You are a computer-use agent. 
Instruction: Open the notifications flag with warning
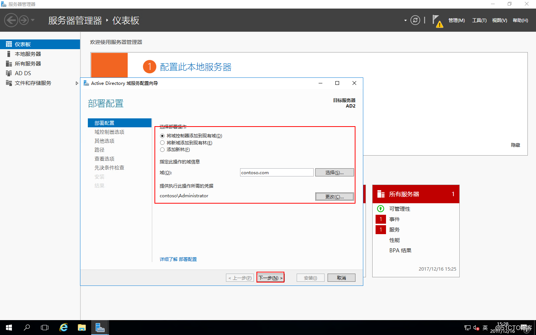(437, 21)
